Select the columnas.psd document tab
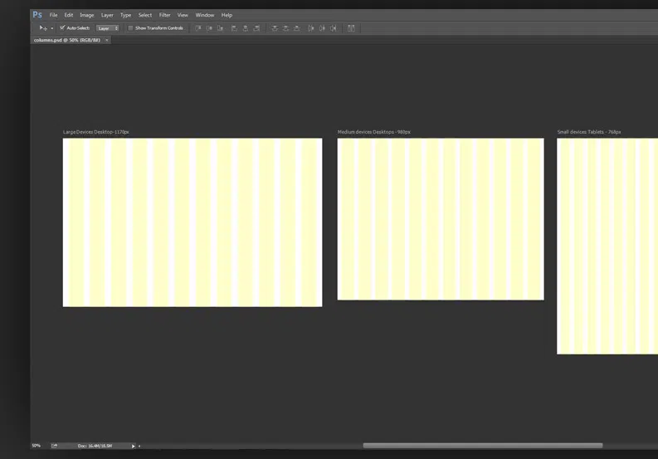Viewport: 658px width, 459px height. (66, 40)
